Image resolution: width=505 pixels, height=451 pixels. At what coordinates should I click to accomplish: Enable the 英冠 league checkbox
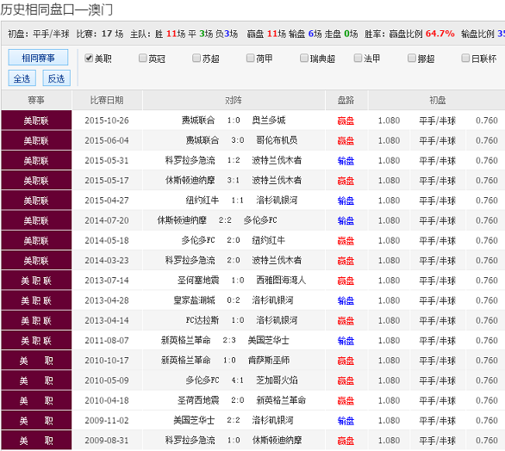143,59
